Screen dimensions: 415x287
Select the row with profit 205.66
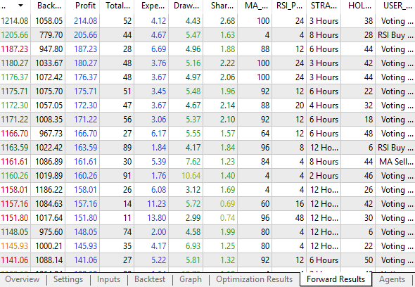point(207,35)
